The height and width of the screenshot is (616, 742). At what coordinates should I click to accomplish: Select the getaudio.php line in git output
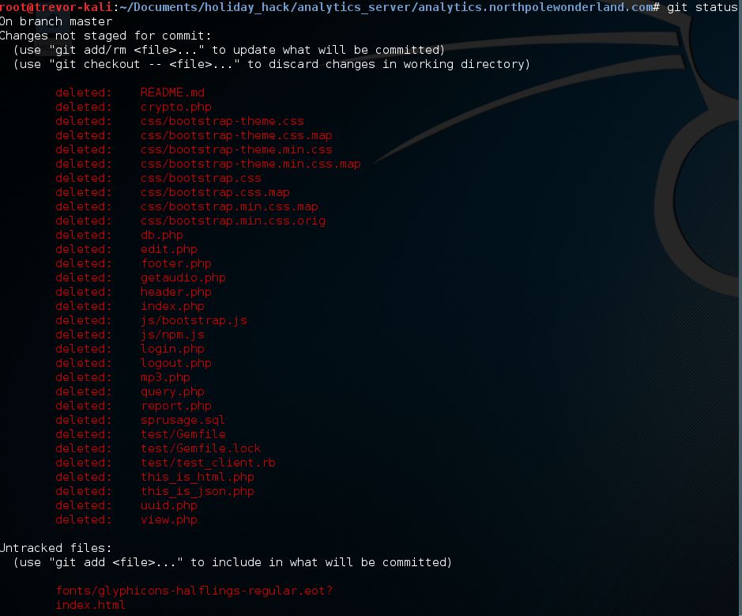[182, 278]
